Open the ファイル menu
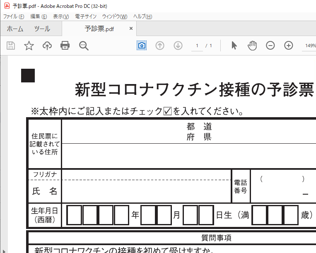316x253 pixels. [13, 17]
